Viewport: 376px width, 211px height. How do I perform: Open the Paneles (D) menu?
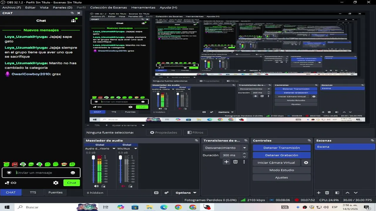pos(63,7)
